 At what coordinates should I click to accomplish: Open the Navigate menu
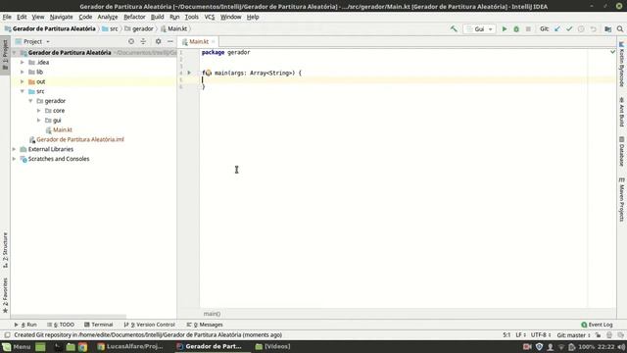coord(61,17)
